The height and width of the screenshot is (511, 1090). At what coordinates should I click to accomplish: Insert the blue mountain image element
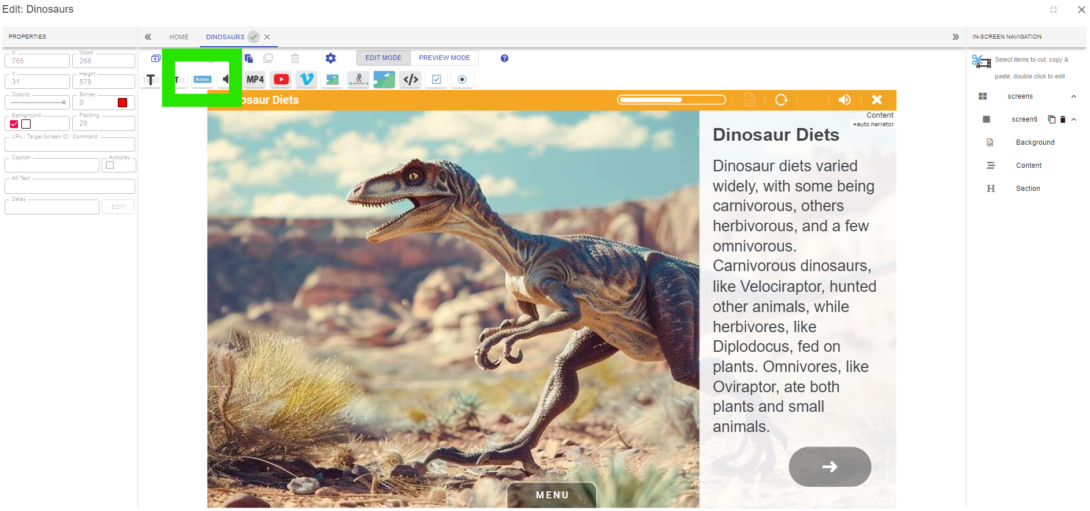pos(384,80)
